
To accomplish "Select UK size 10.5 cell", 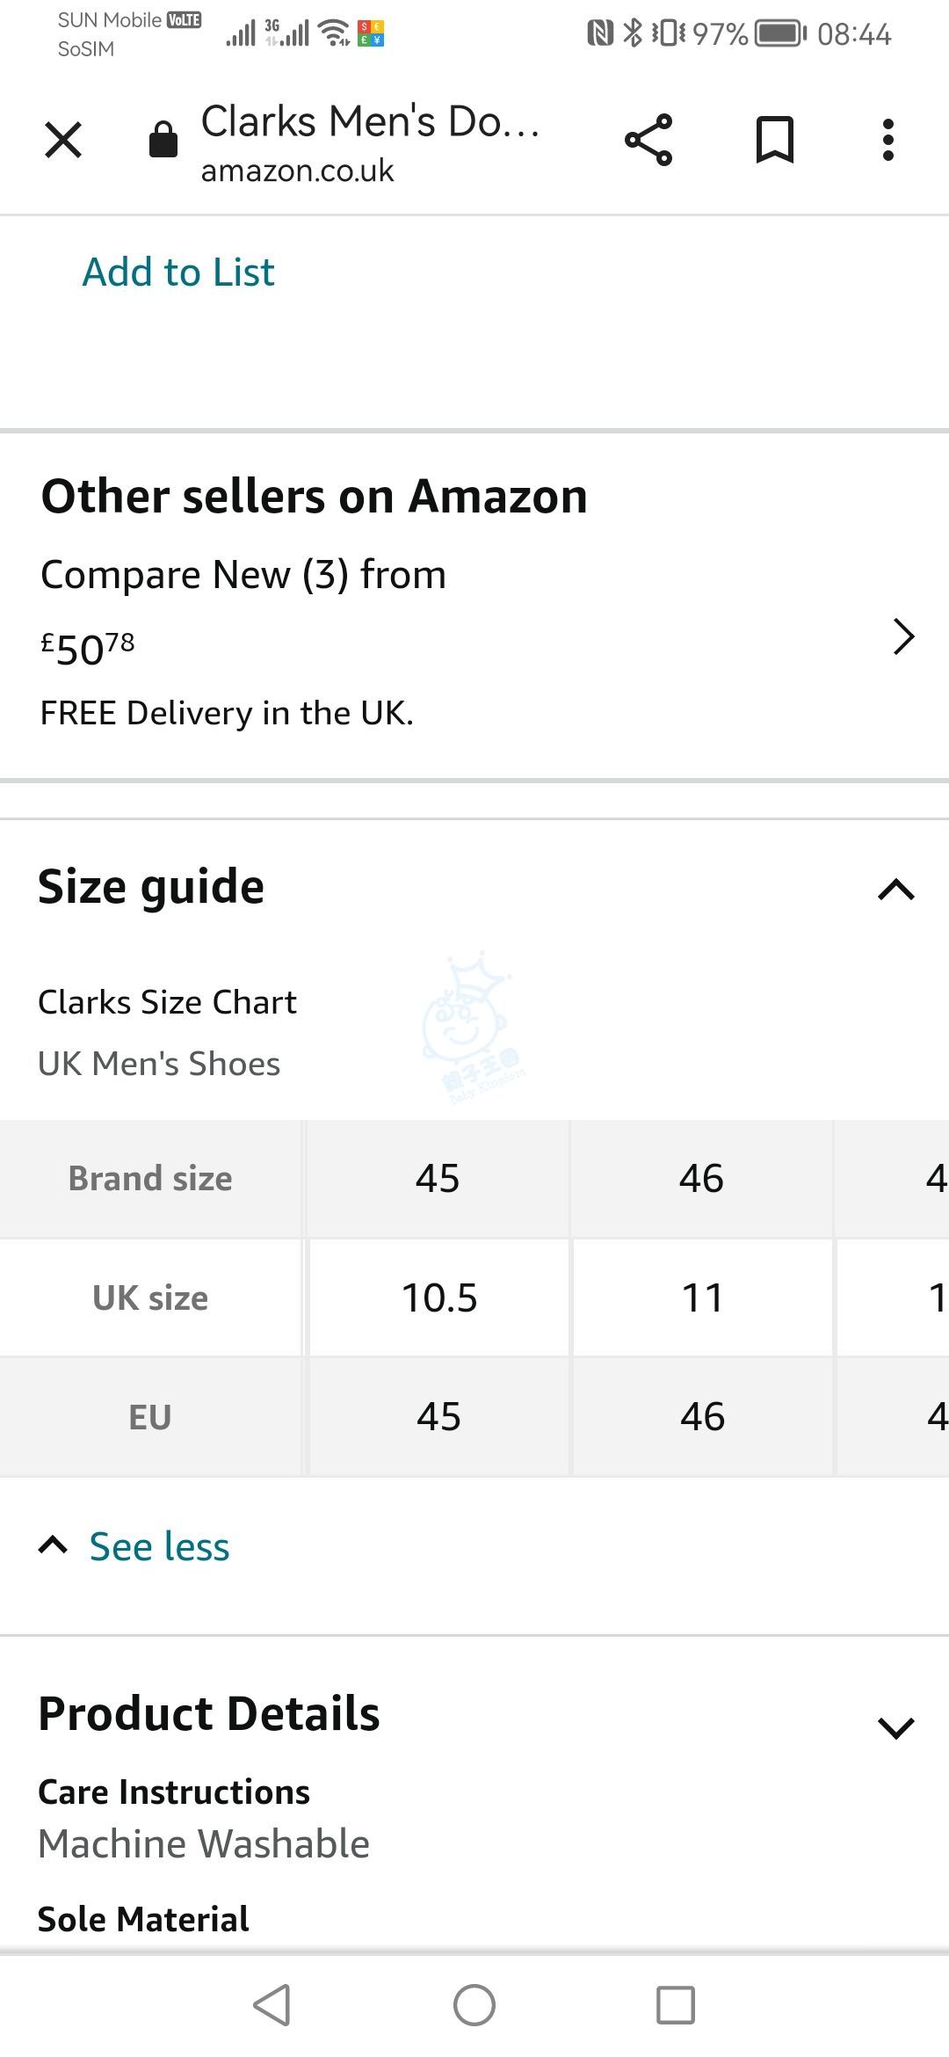I will (439, 1297).
